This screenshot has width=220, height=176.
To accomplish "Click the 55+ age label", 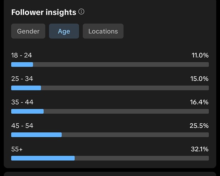I will [x=17, y=149].
